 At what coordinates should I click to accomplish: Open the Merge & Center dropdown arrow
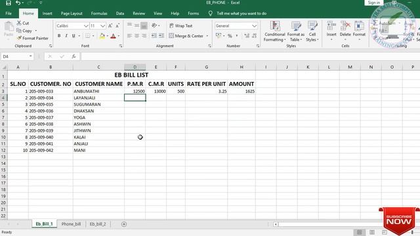[x=207, y=36]
